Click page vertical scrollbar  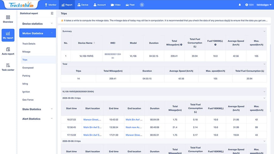271,78
